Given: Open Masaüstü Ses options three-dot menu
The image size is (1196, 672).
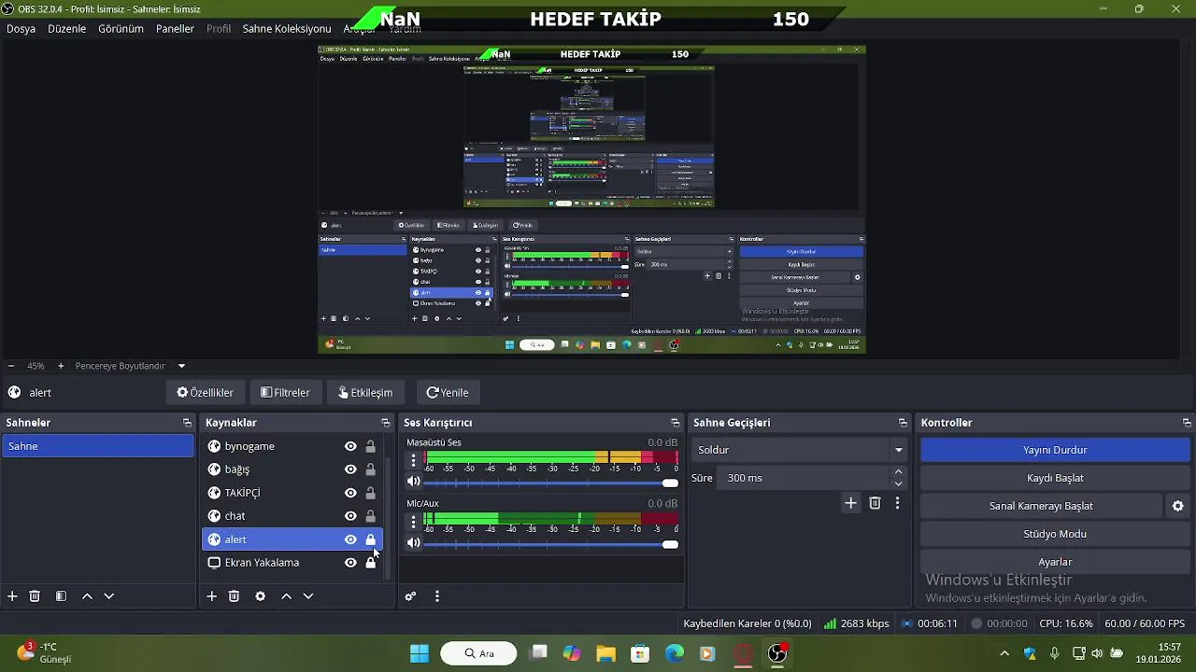Looking at the screenshot, I should coord(413,460).
